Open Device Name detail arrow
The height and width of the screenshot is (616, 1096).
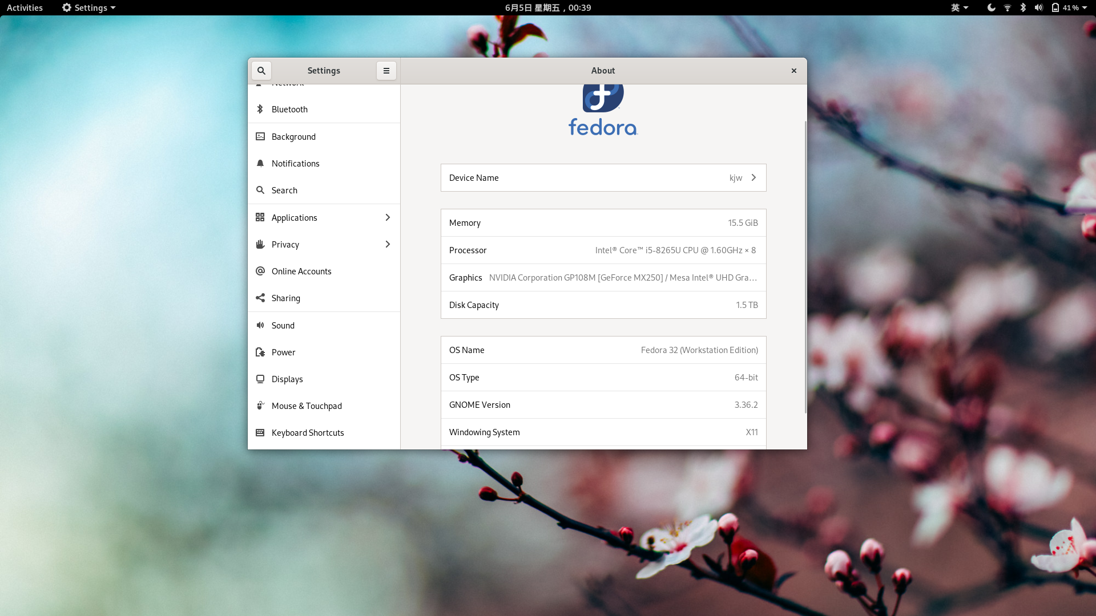pyautogui.click(x=753, y=177)
